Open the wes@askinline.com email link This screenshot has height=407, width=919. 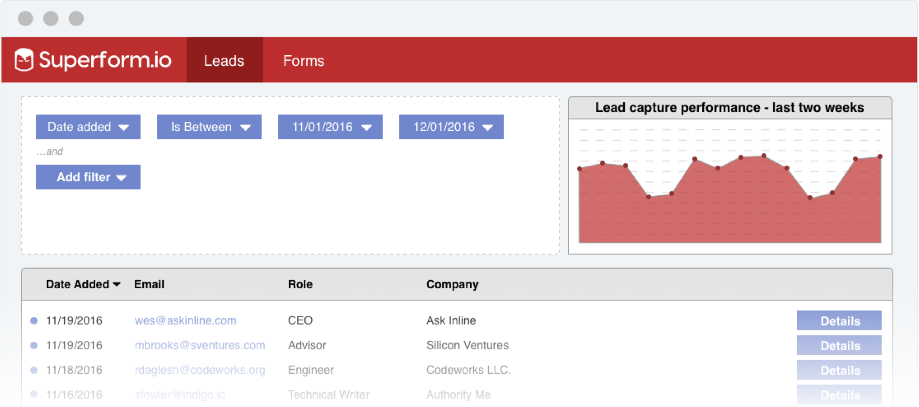point(185,321)
